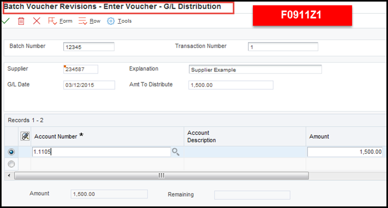Select the second grid row radio button
This screenshot has height=208, width=388.
(x=11, y=164)
